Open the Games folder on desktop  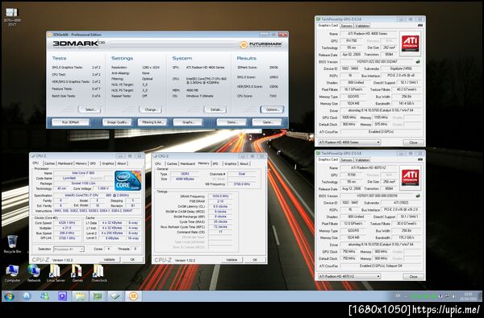tap(77, 274)
